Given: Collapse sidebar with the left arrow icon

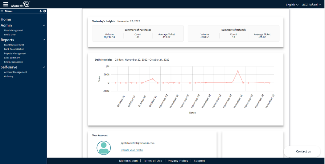Looking at the screenshot, I should tap(45, 11).
